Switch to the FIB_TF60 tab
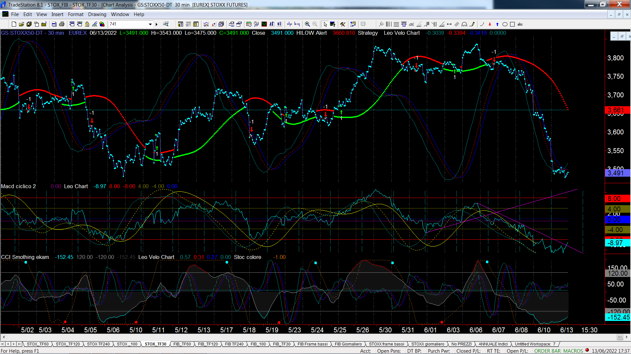 [x=182, y=344]
